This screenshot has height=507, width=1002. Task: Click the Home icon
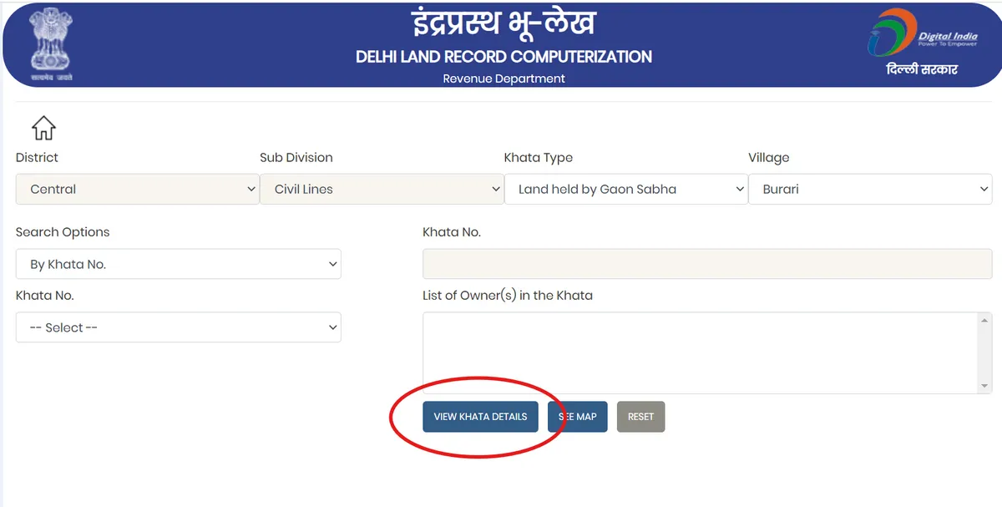click(x=43, y=128)
